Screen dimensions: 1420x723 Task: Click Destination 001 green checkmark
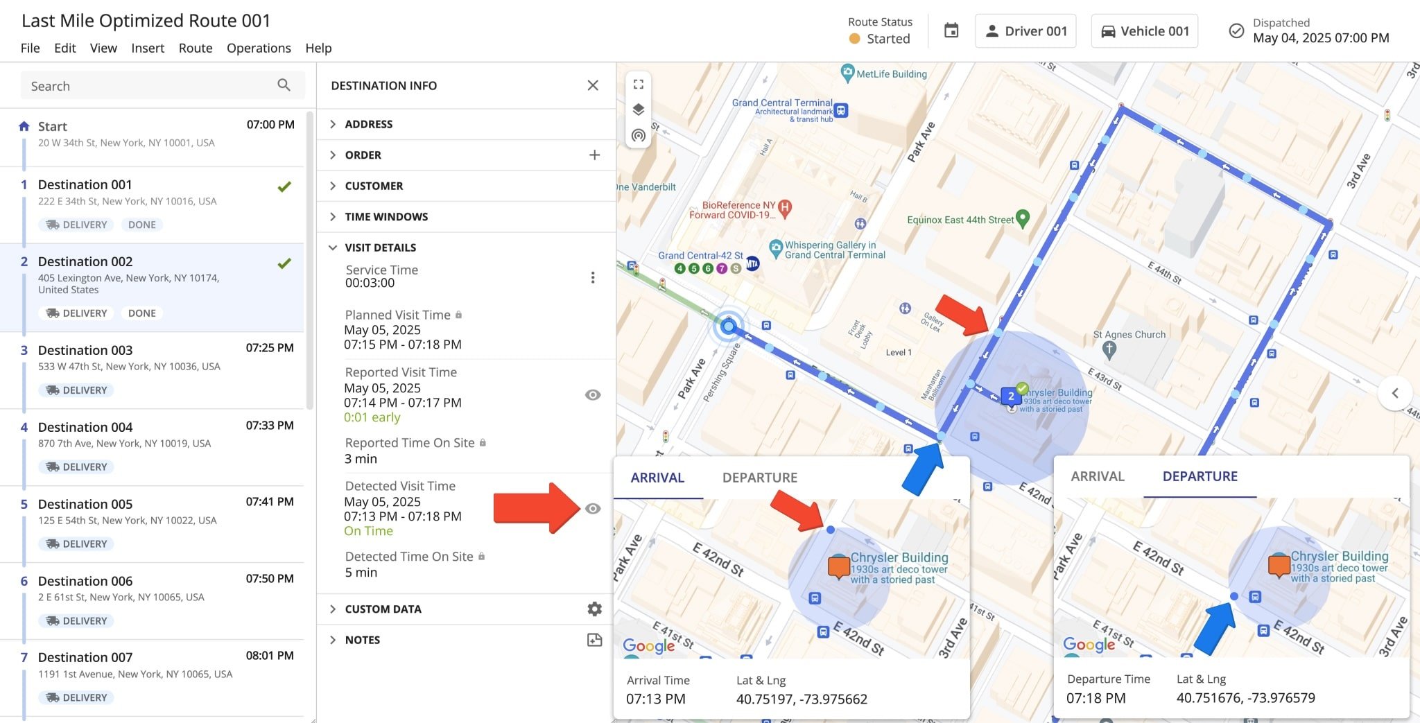coord(284,186)
